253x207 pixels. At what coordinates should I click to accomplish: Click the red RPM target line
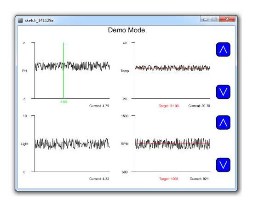[172, 144]
